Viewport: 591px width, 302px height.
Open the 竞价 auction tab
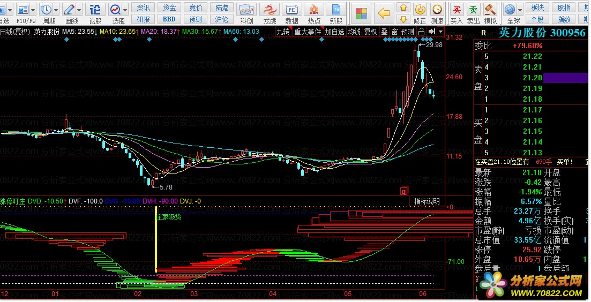tap(196, 7)
